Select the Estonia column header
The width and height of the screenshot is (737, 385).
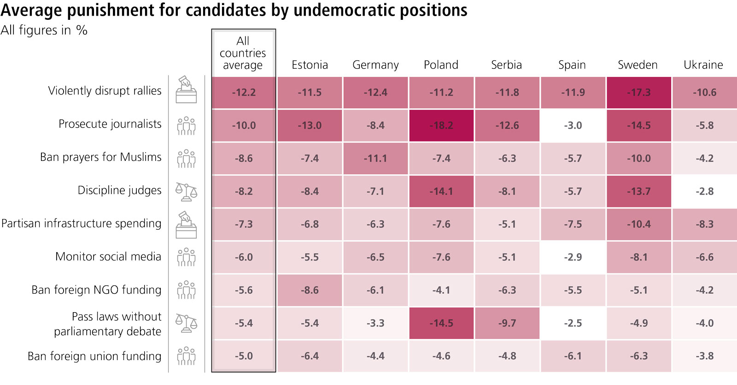310,65
